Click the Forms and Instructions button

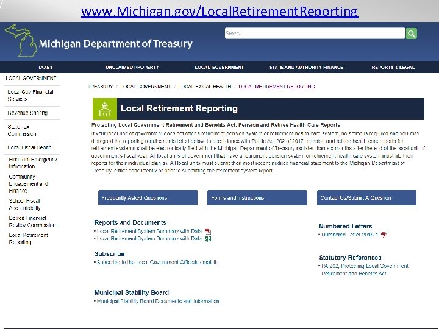pyautogui.click(x=257, y=198)
